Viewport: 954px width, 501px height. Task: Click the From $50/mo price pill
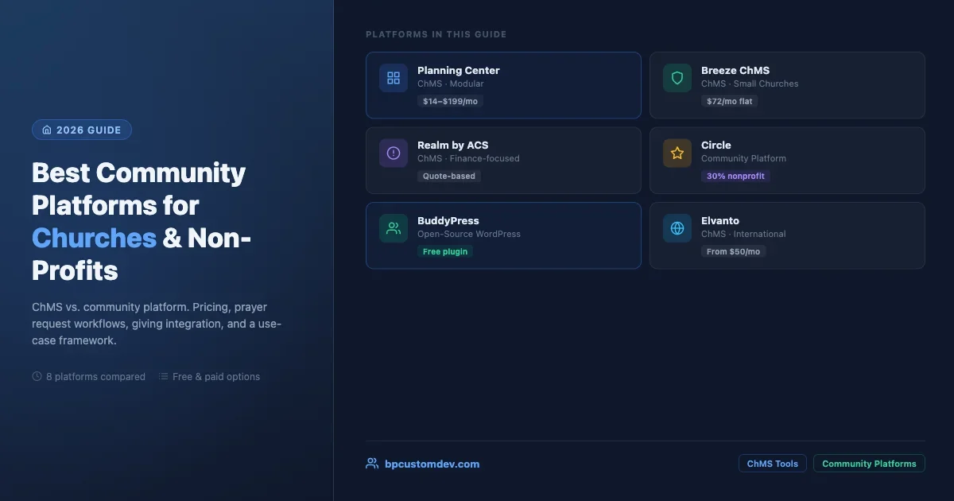733,251
